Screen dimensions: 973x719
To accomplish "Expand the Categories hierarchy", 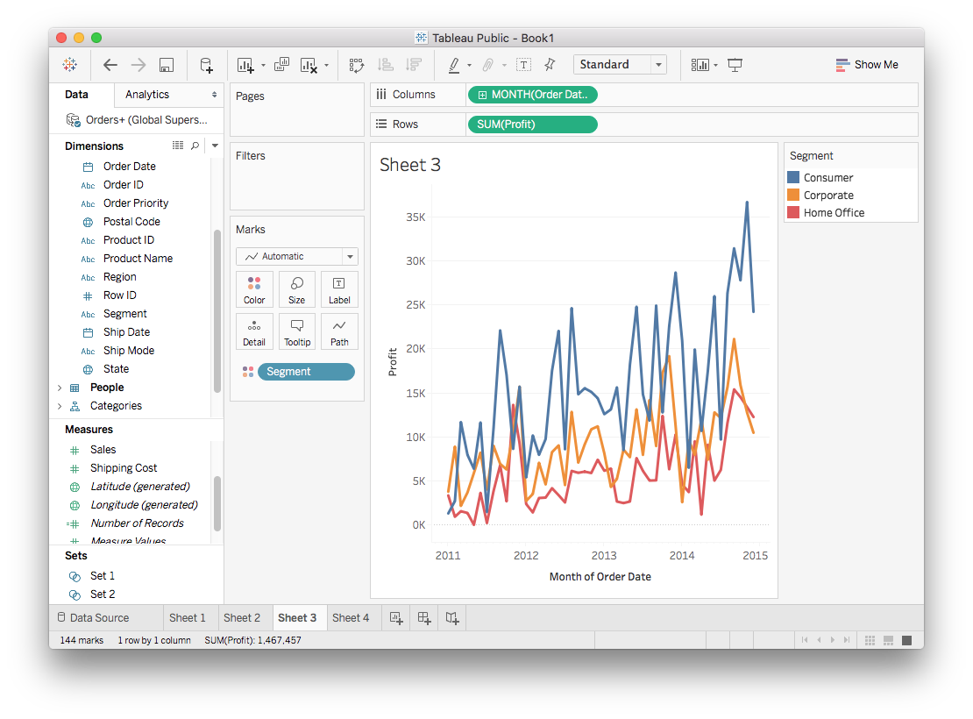I will point(60,406).
